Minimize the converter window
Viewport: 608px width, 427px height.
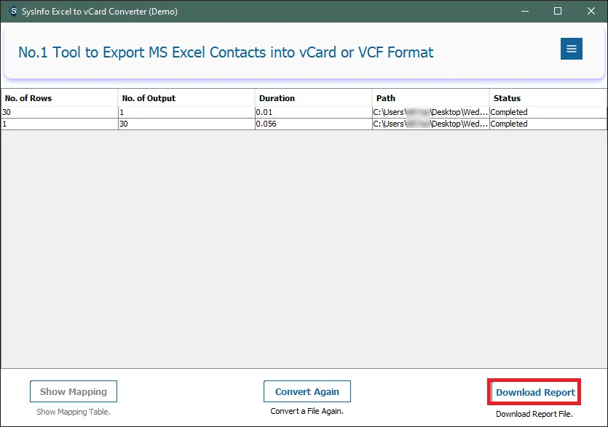[524, 11]
